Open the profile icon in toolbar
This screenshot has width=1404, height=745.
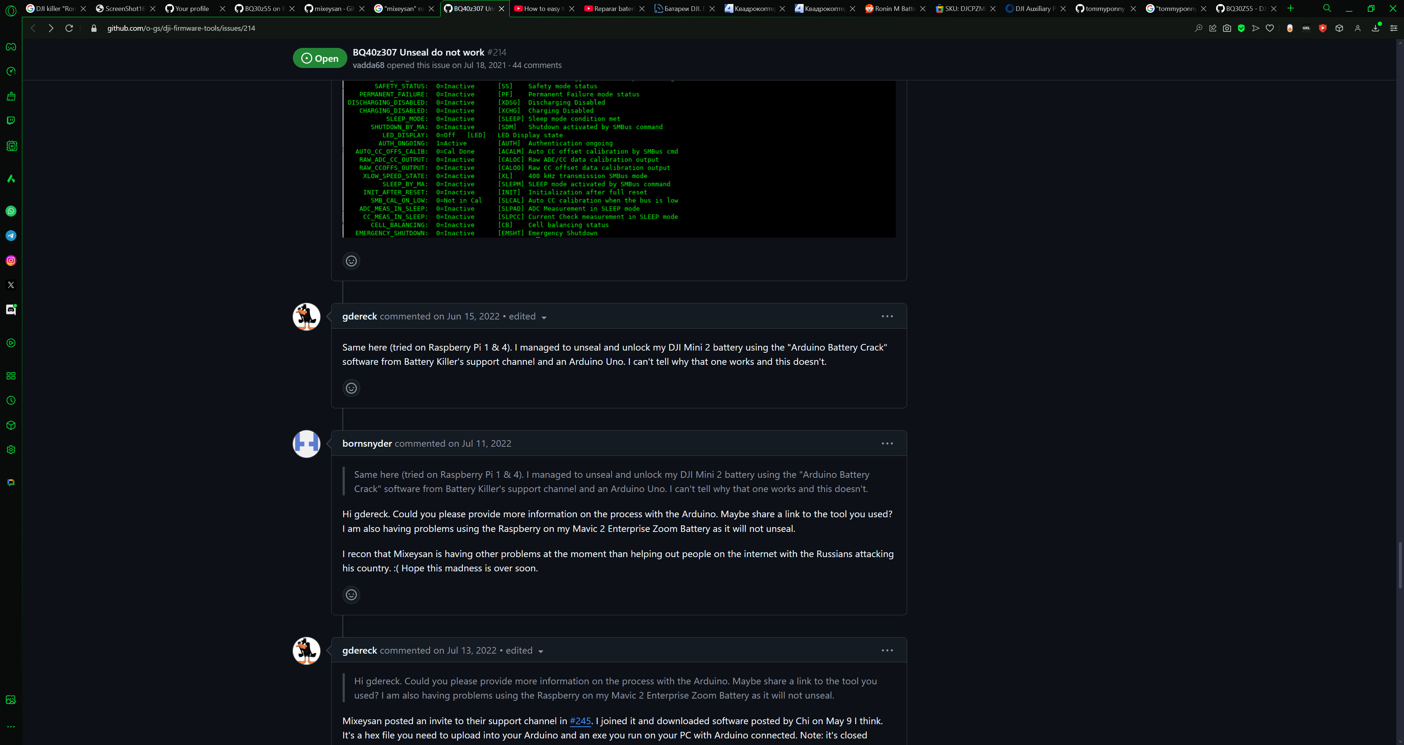(x=1358, y=29)
